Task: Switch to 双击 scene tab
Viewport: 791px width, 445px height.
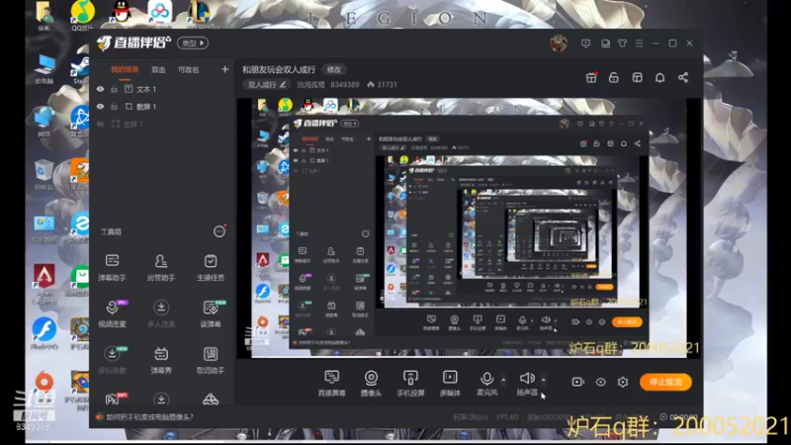Action: click(x=158, y=69)
